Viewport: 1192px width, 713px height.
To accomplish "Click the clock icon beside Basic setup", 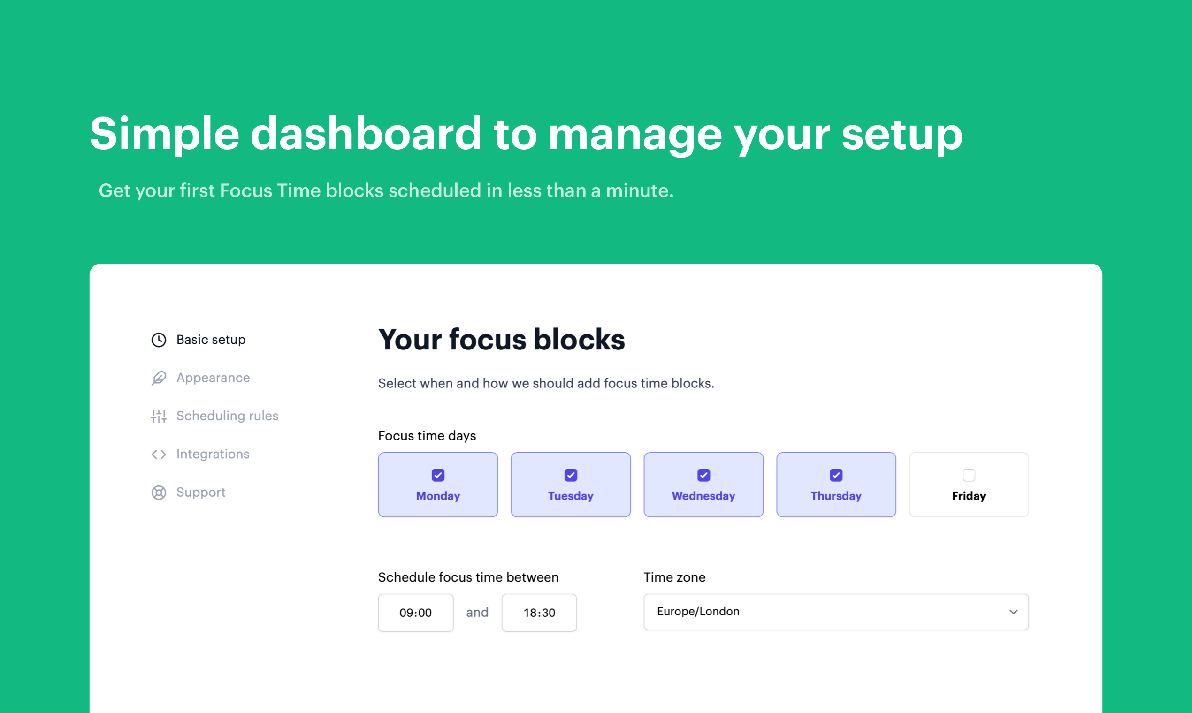I will point(159,340).
